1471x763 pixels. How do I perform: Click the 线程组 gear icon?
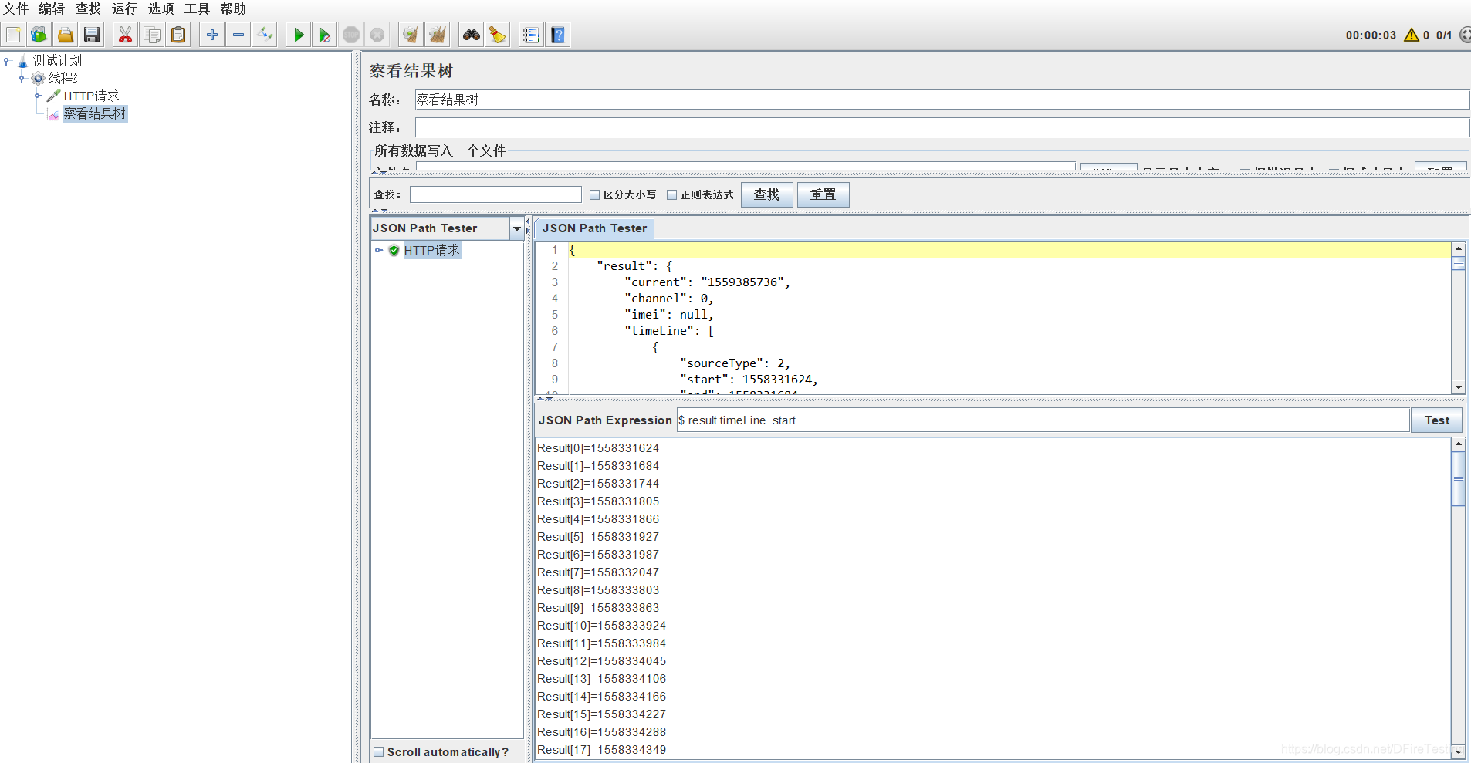38,78
